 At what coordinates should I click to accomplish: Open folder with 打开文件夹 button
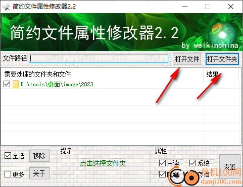222,59
